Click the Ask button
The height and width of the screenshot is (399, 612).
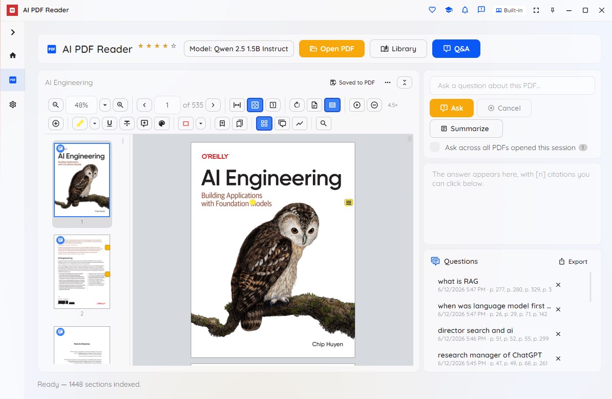click(x=452, y=108)
